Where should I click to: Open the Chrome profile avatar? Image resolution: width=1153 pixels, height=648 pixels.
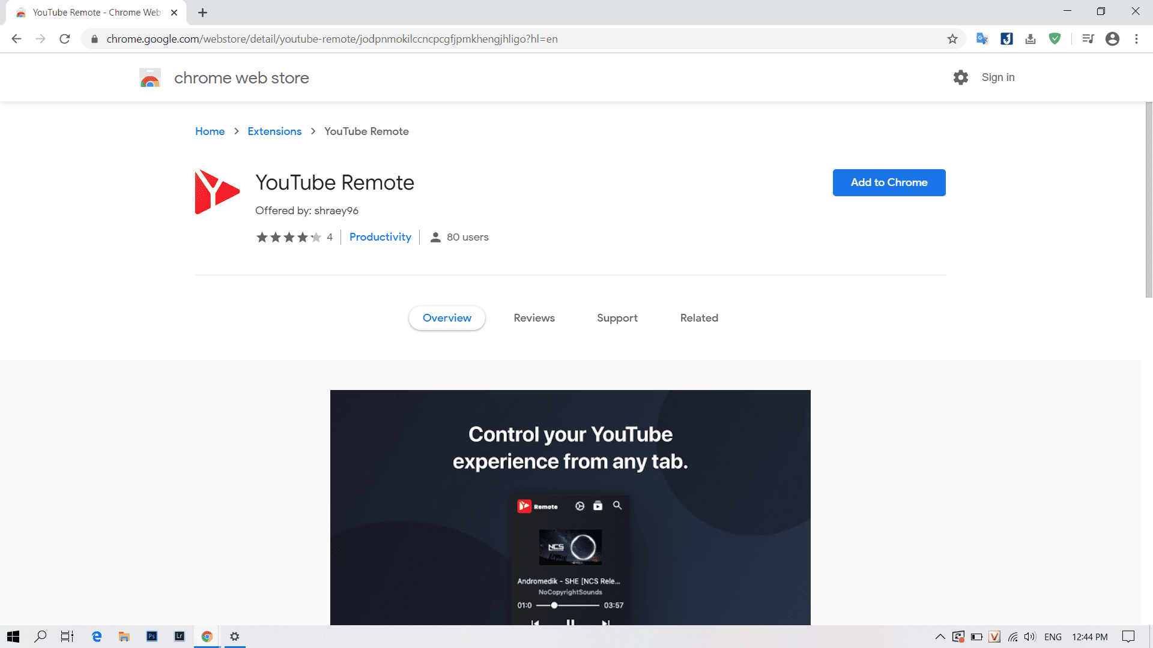1112,39
